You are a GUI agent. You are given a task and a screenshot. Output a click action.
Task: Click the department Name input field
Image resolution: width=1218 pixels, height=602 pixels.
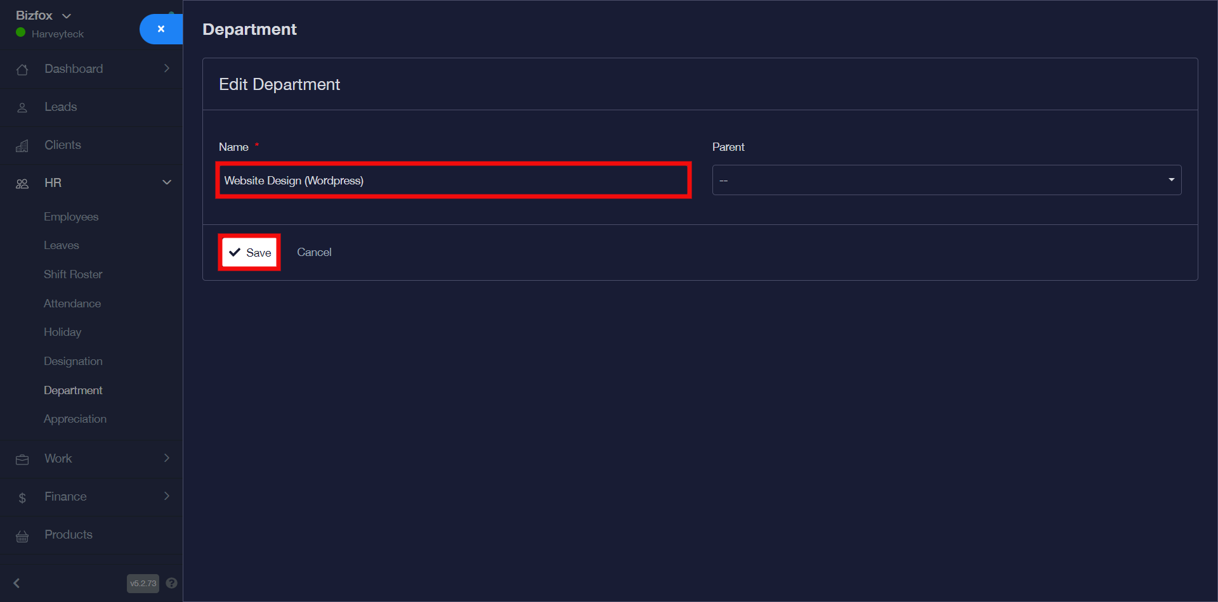[453, 181]
